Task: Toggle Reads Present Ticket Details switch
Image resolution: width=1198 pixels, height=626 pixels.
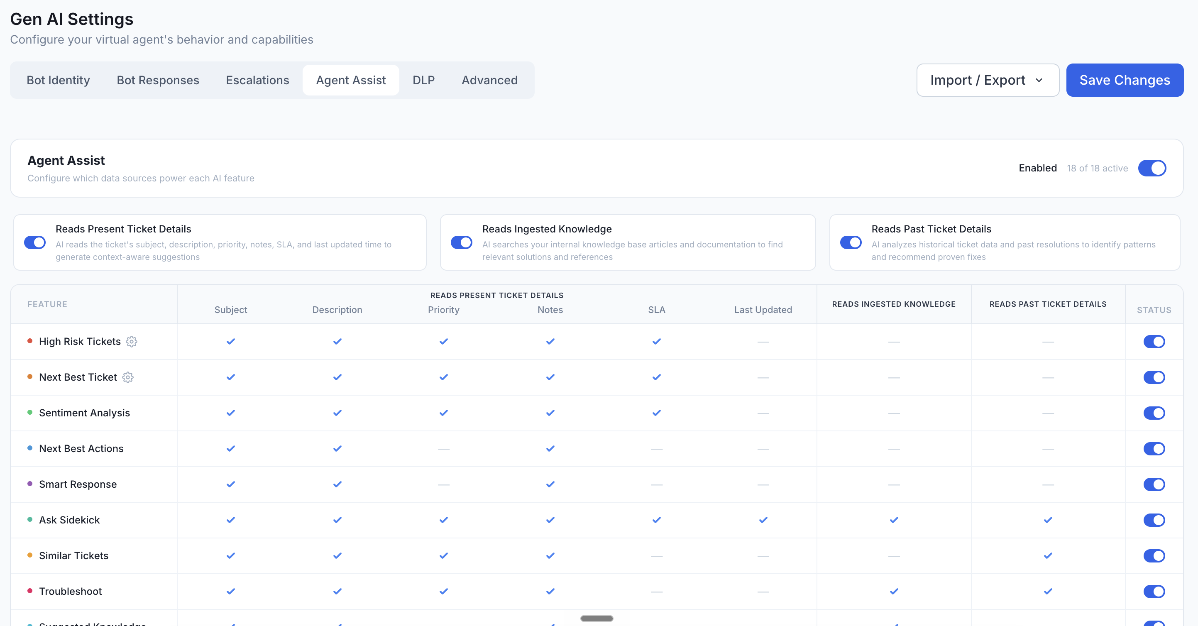Action: (x=35, y=243)
